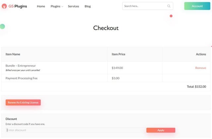Click the Payment Processing Fee row

pyautogui.click(x=23, y=78)
